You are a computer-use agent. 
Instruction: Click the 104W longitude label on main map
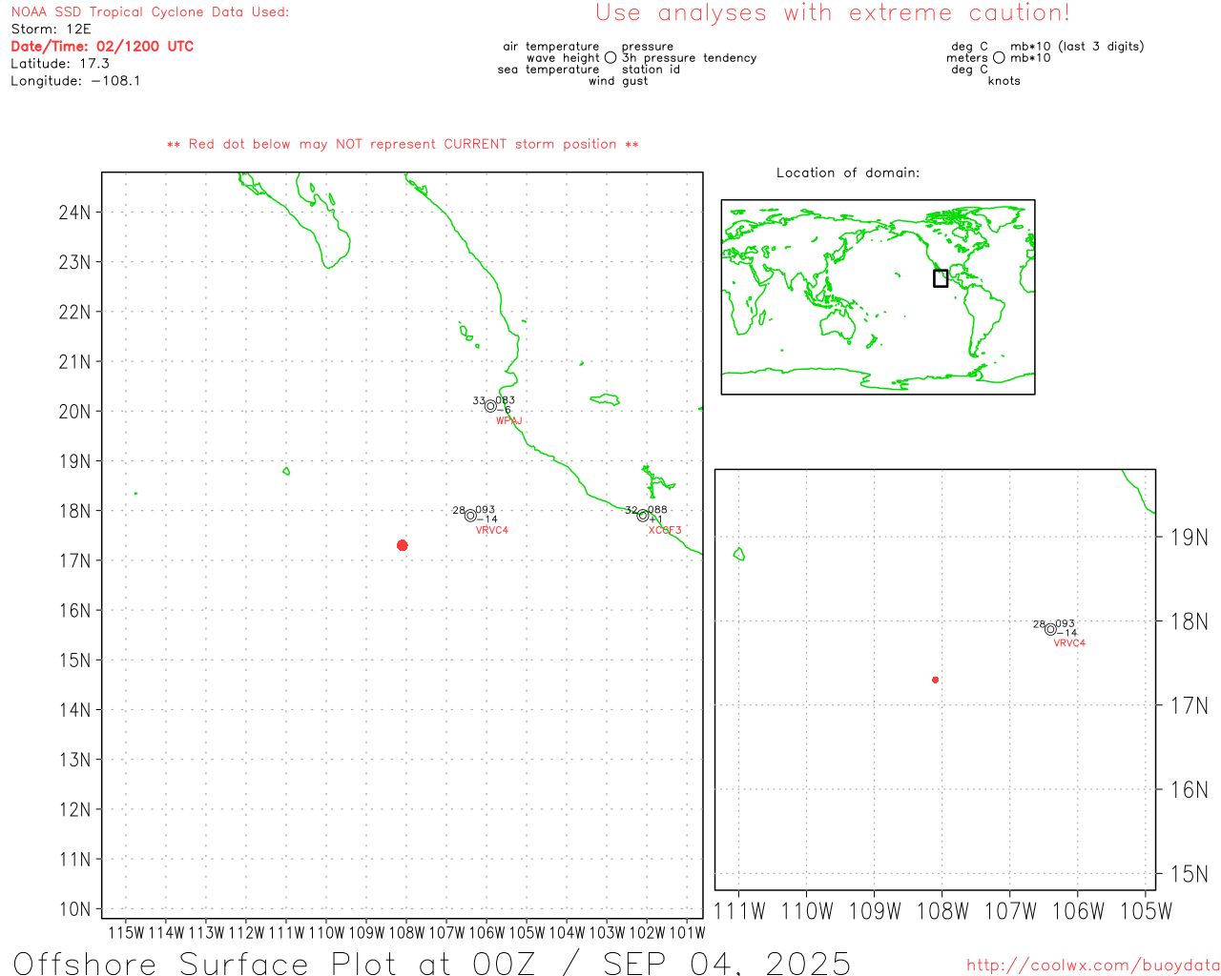[567, 933]
